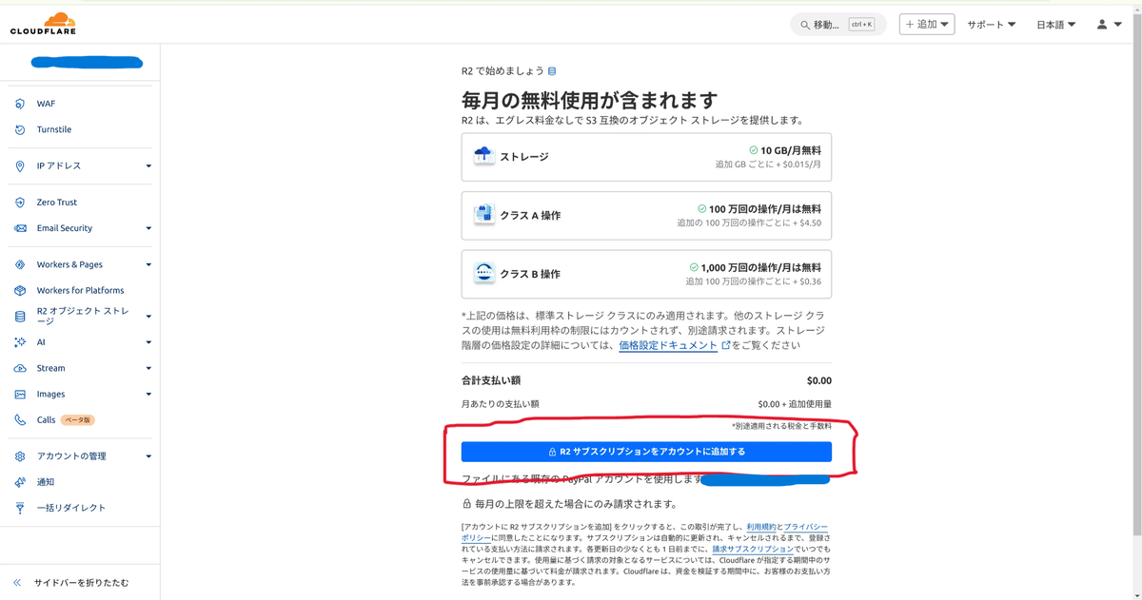1142x600 pixels.
Task: Click サイドバーを折りたたむ text
Action: point(81,583)
